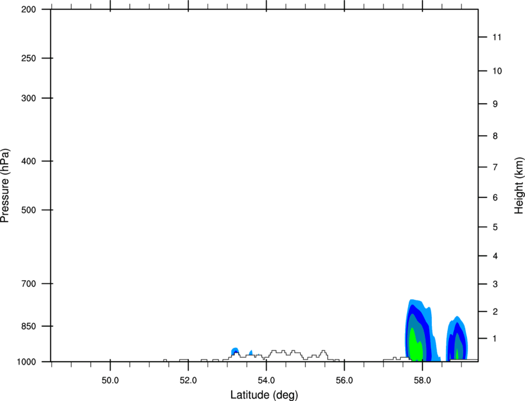The image size is (525, 401).
Task: Click the 'Pressure (hPa)' axis title
Action: pyautogui.click(x=5, y=186)
